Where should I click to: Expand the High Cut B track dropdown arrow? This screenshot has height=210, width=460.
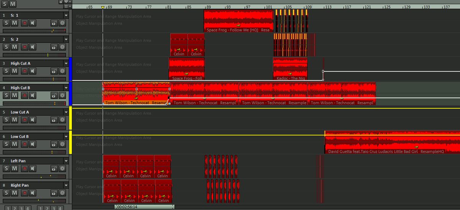(66, 88)
